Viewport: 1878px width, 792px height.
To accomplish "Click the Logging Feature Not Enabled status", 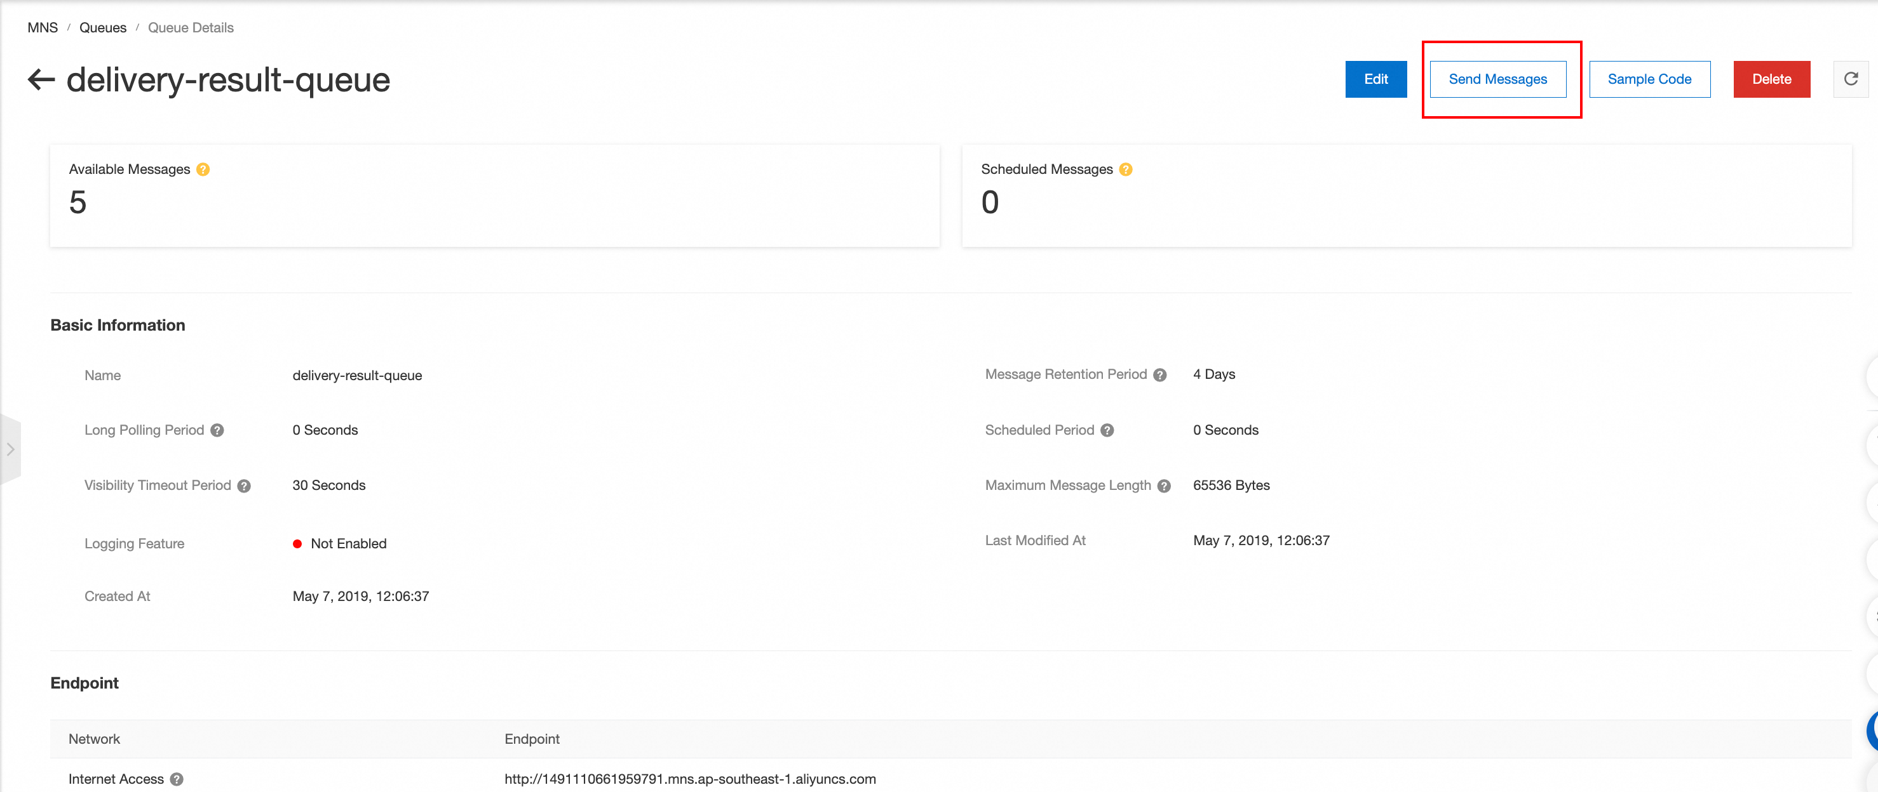I will (x=348, y=544).
